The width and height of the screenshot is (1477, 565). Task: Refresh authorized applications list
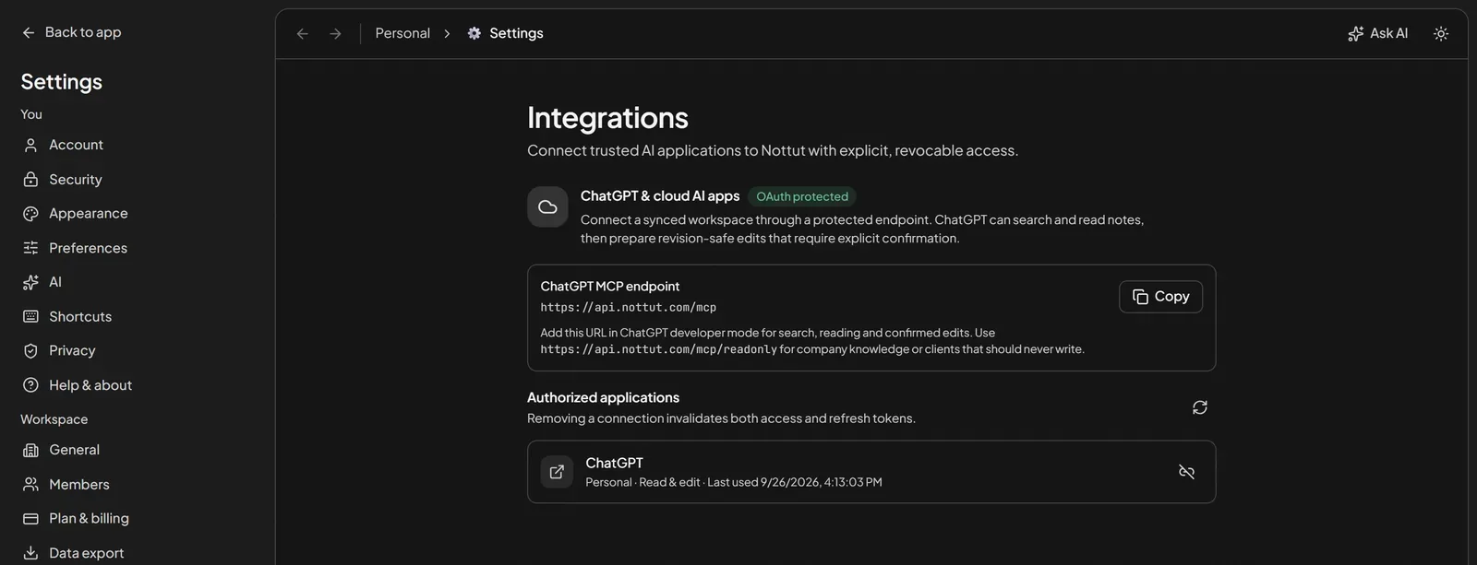pyautogui.click(x=1200, y=407)
